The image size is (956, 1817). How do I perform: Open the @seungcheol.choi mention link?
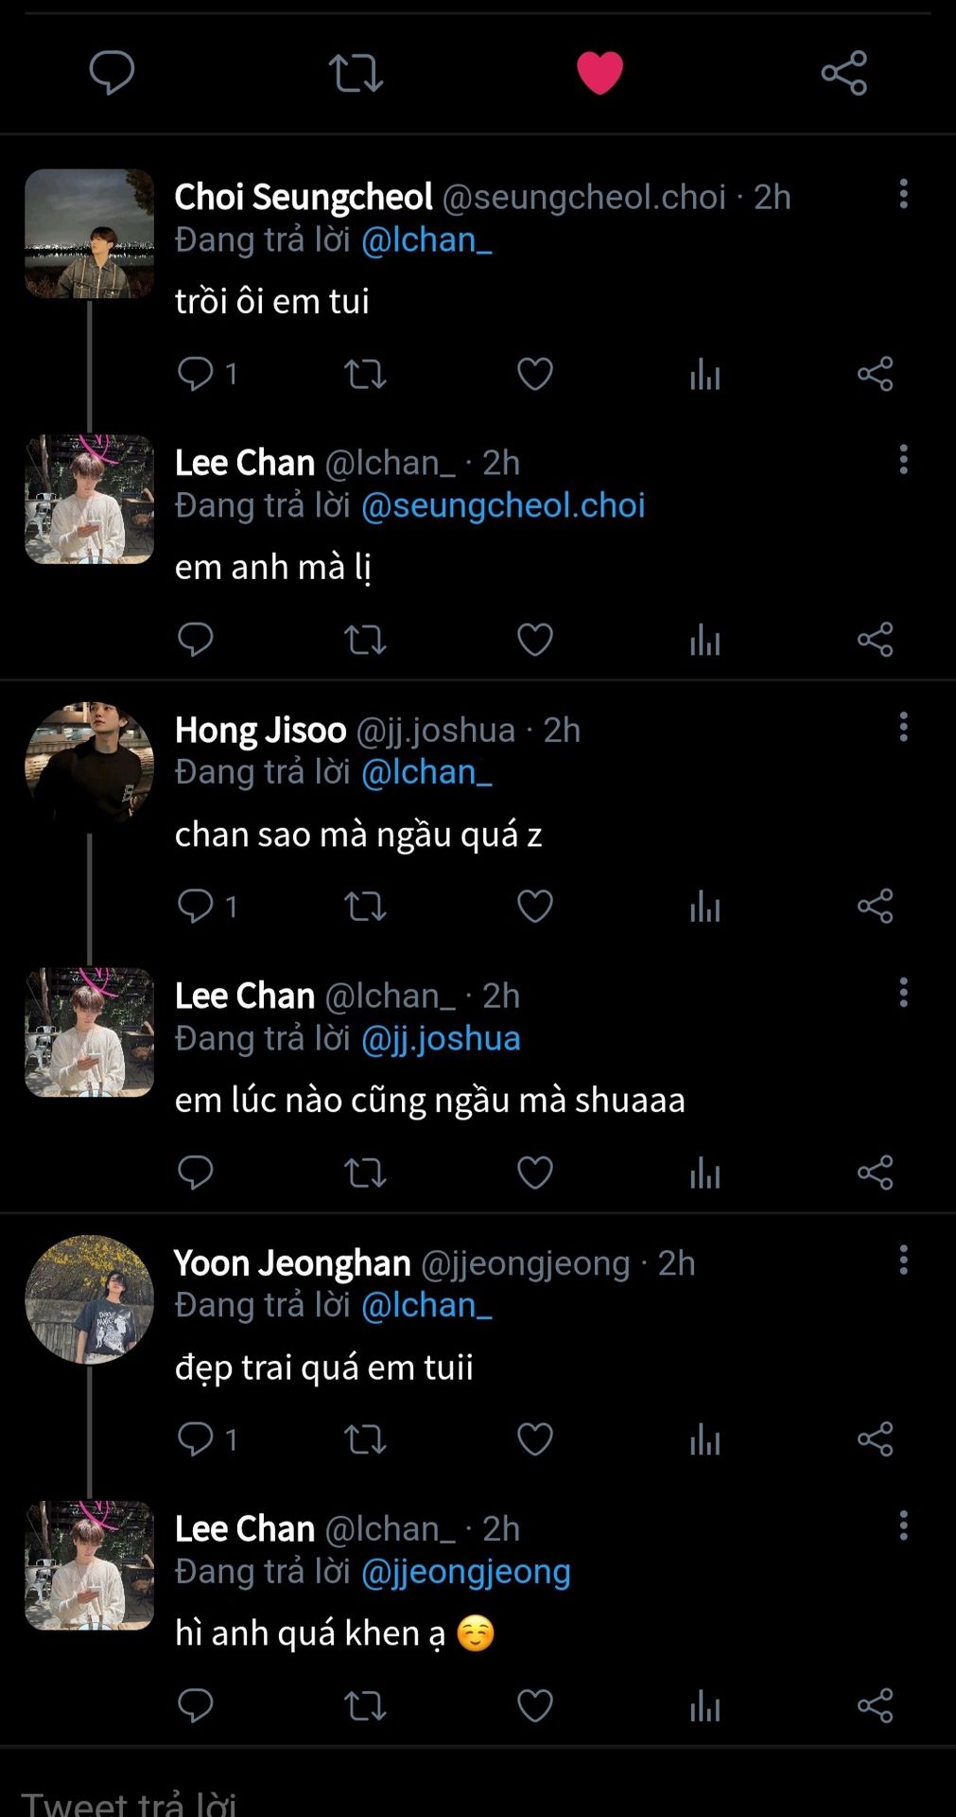point(503,505)
